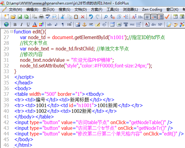The height and width of the screenshot is (148, 185).
Task: Insert a centered text block
Action: tap(126, 24)
